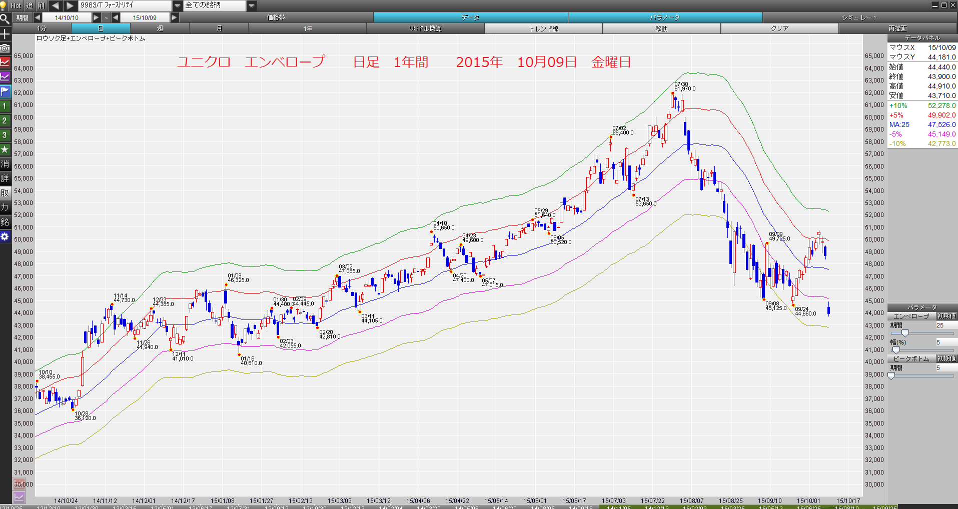Click the 期間 period button

[23, 17]
